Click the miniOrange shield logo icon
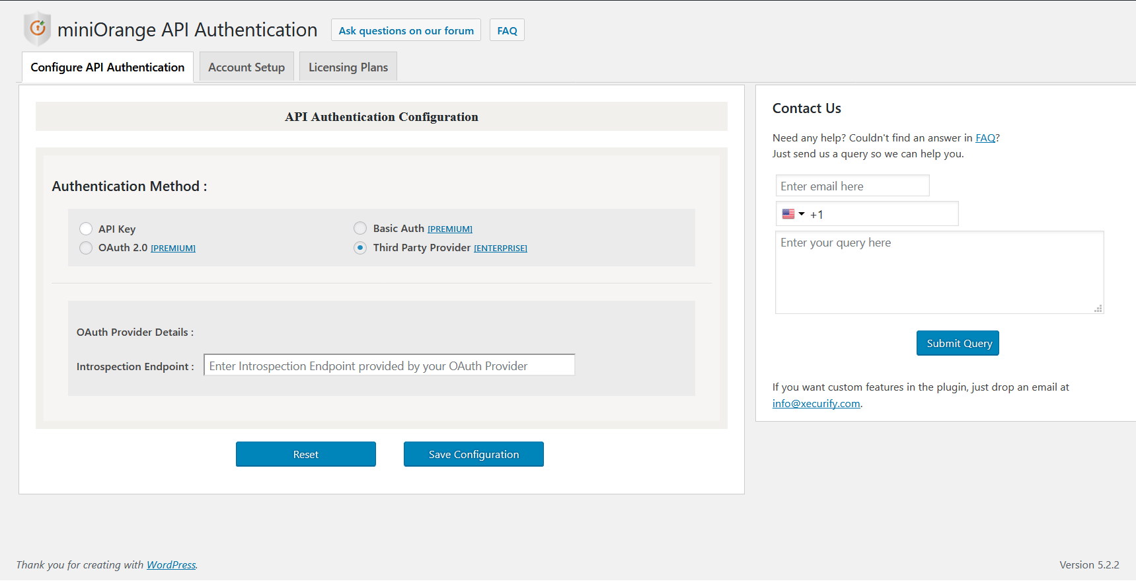The width and height of the screenshot is (1136, 581). tap(37, 29)
